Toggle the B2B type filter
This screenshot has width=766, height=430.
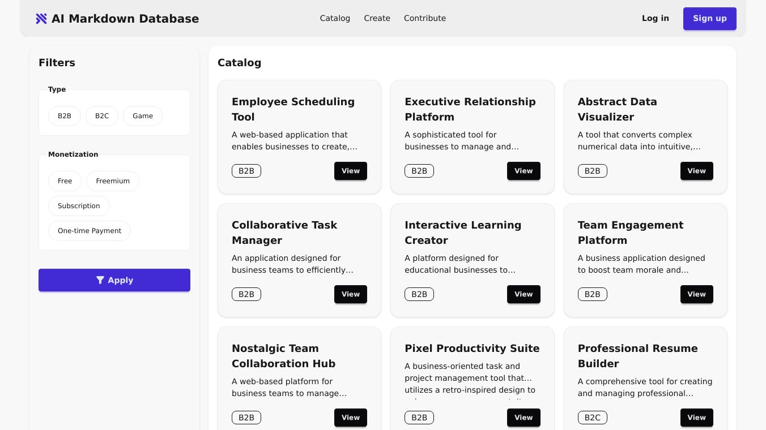coord(65,116)
